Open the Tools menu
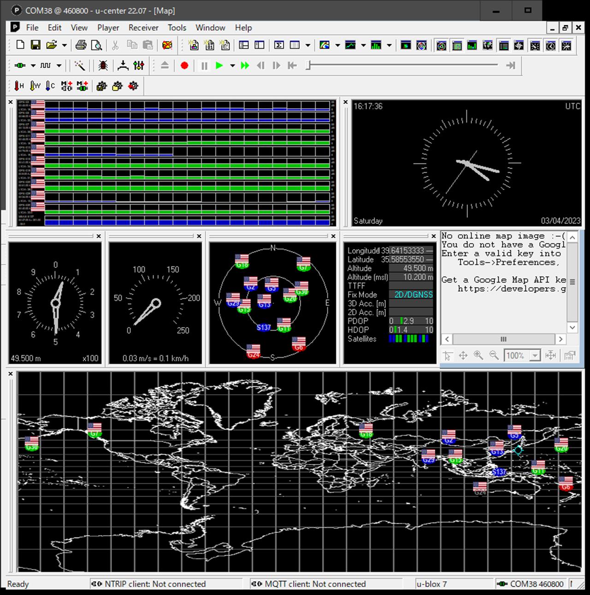This screenshot has width=590, height=595. pos(177,28)
